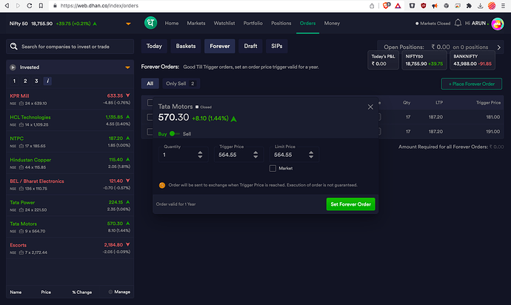Select the first order row checkbox
Viewport: 511px width, 305px height.
tap(150, 117)
